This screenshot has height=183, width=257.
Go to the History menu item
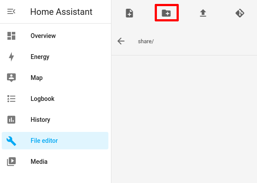tap(55, 120)
